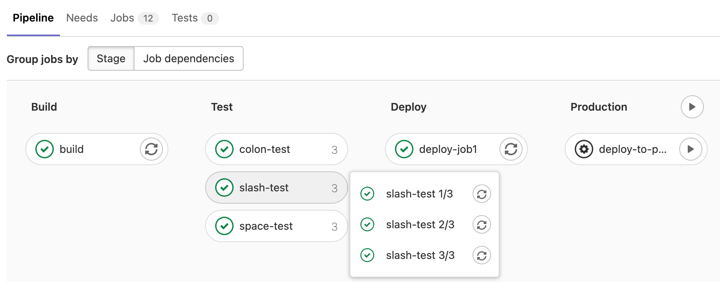Screen dimensions: 720x282
Task: Retry the deploy-job1 job
Action: 511,149
